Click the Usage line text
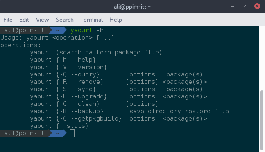Image resolution: width=265 pixels, height=152 pixels. pyautogui.click(x=57, y=38)
